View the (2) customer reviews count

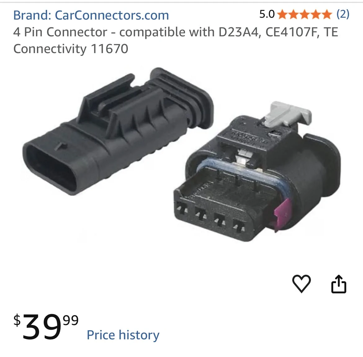pos(343,14)
